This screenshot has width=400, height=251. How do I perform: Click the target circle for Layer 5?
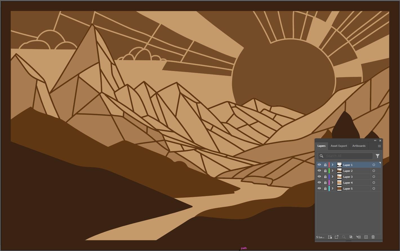tap(374, 188)
